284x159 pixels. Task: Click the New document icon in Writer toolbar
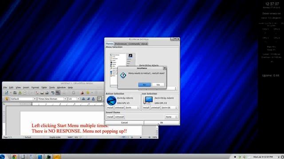point(7,93)
